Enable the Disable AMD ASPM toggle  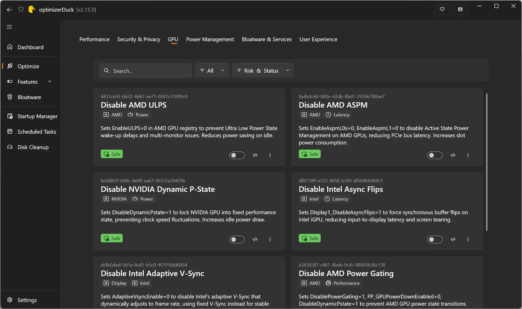[x=435, y=155]
